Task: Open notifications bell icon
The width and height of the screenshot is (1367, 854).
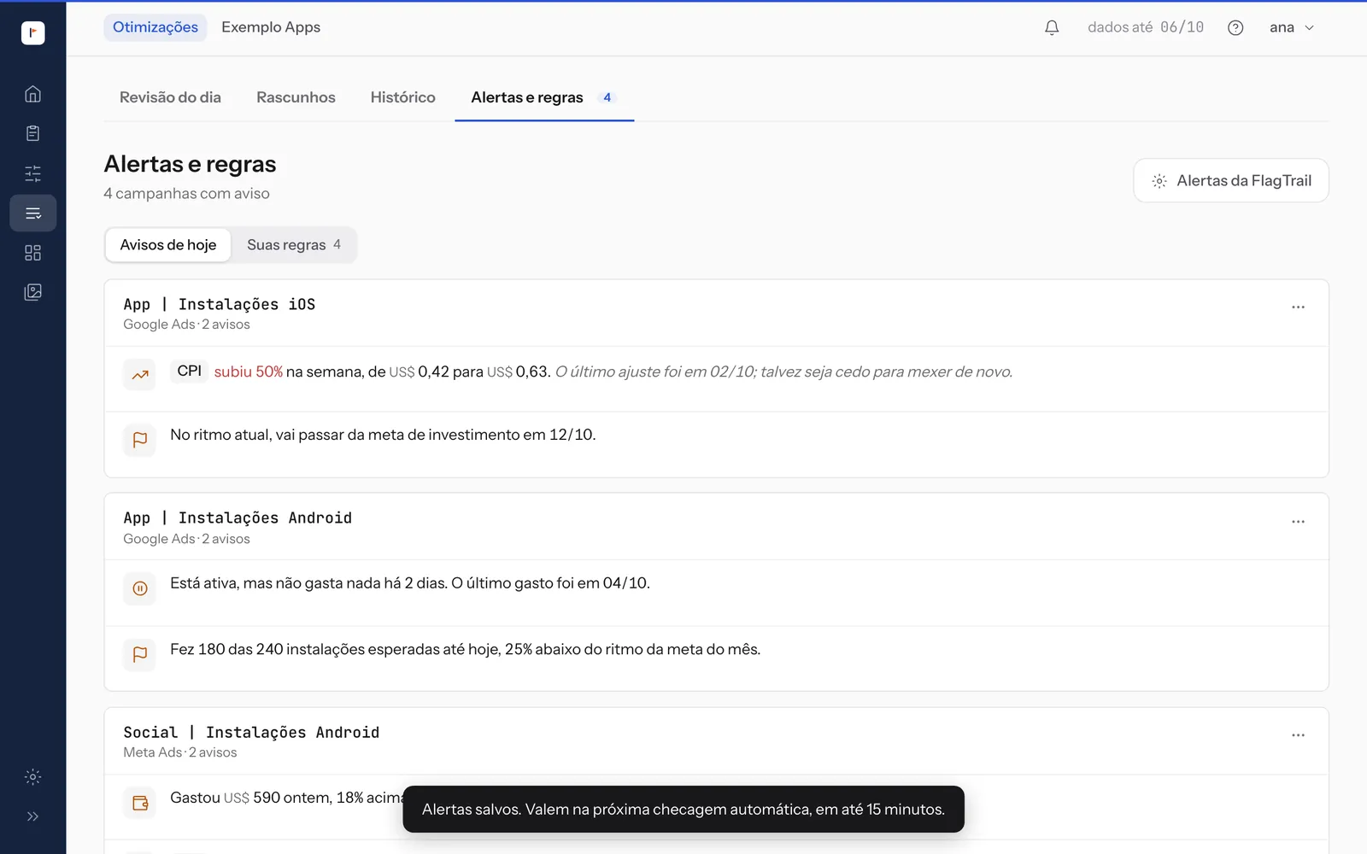Action: tap(1052, 27)
